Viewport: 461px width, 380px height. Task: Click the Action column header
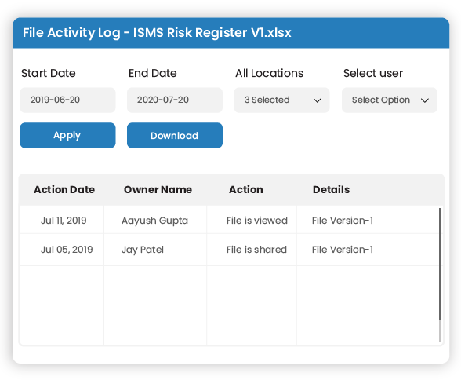pos(246,189)
